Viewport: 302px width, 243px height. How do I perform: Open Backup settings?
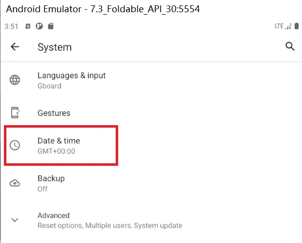(151, 183)
